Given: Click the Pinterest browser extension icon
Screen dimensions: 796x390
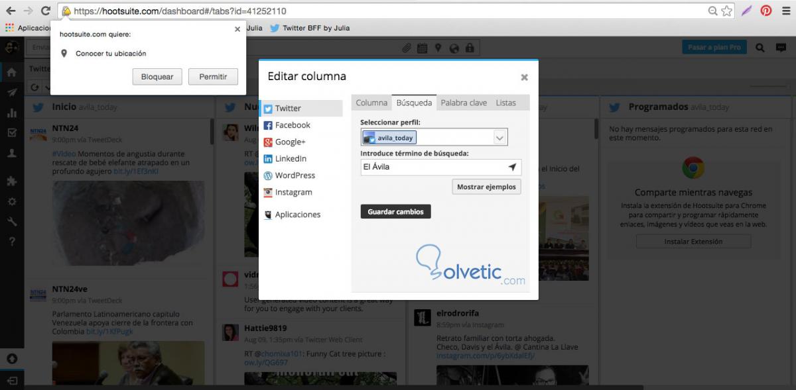Looking at the screenshot, I should pos(766,11).
